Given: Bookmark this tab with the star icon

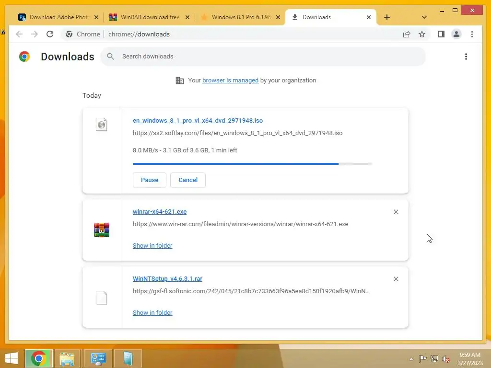Looking at the screenshot, I should [422, 34].
